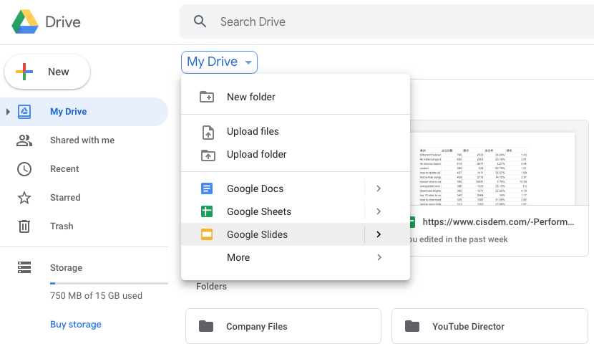Click the blue Google Docs icon
The height and width of the screenshot is (349, 594).
coord(207,188)
